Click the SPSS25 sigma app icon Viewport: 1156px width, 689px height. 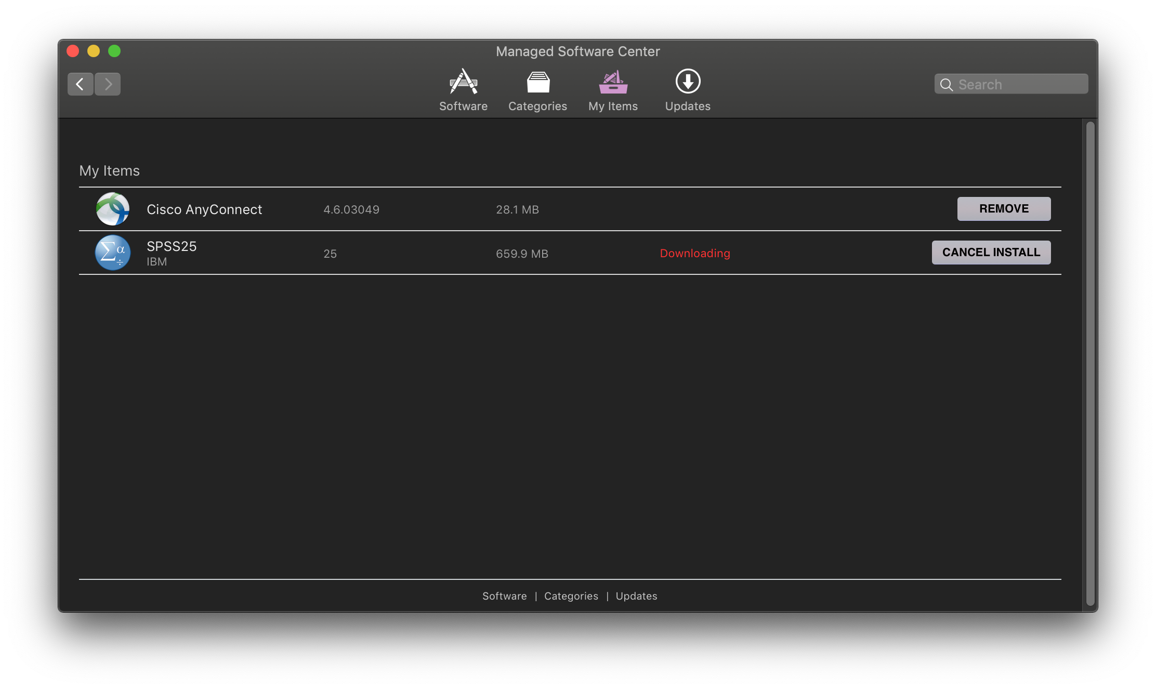[x=113, y=253]
